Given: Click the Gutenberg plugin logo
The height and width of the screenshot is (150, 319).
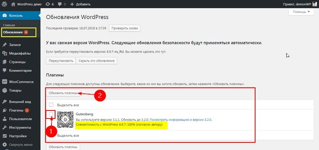Looking at the screenshot, I should tap(65, 120).
